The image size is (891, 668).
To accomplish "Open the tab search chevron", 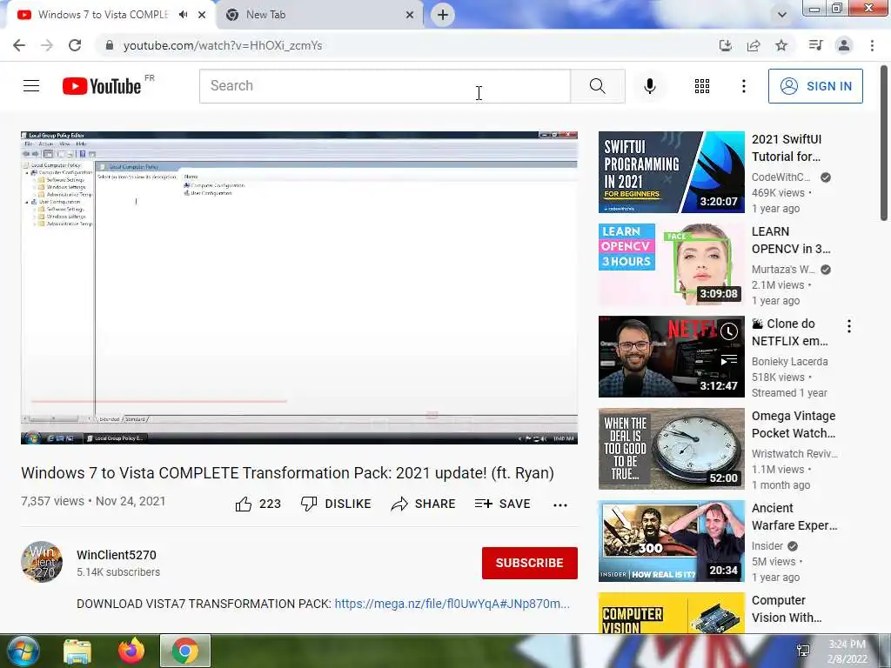I will click(x=782, y=15).
